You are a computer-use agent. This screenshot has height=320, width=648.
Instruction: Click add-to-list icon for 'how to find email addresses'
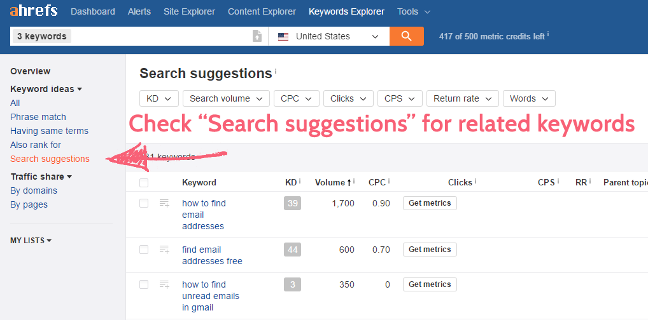(164, 203)
